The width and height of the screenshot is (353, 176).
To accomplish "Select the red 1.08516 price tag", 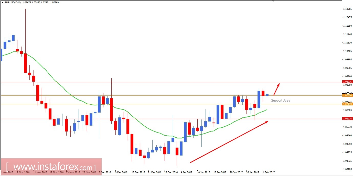I will tap(348, 82).
